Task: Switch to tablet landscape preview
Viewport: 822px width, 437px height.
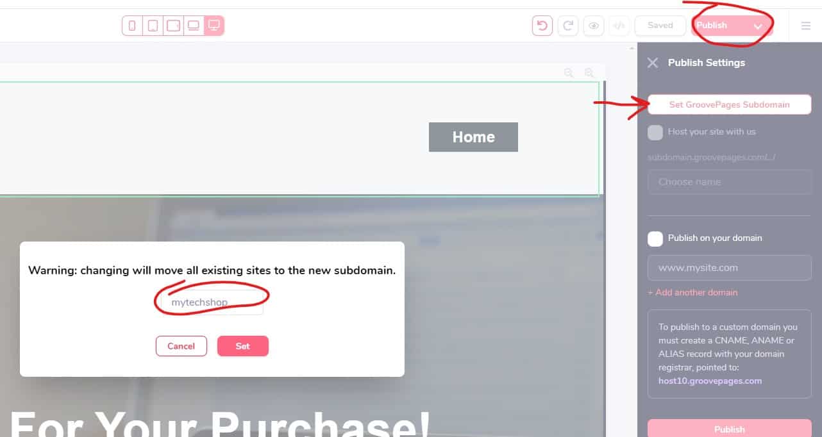Action: [173, 26]
